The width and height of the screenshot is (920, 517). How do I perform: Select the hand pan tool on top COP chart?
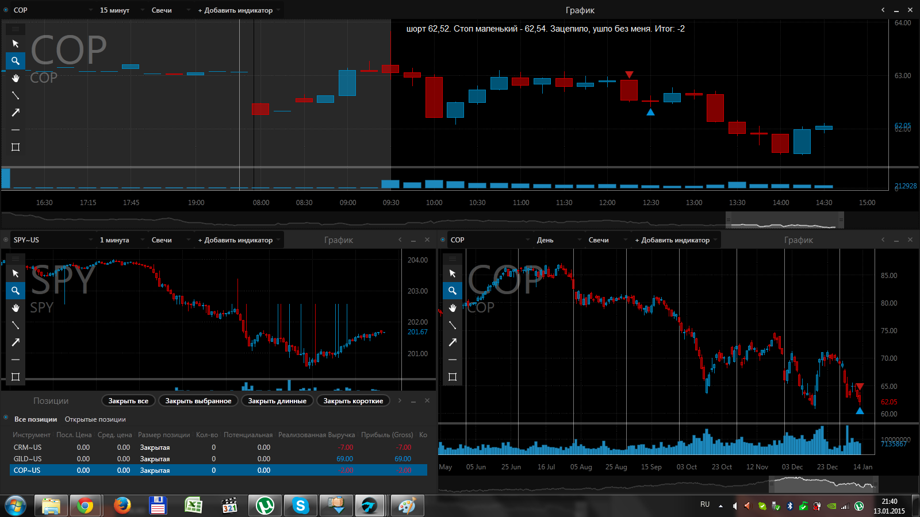click(x=16, y=78)
